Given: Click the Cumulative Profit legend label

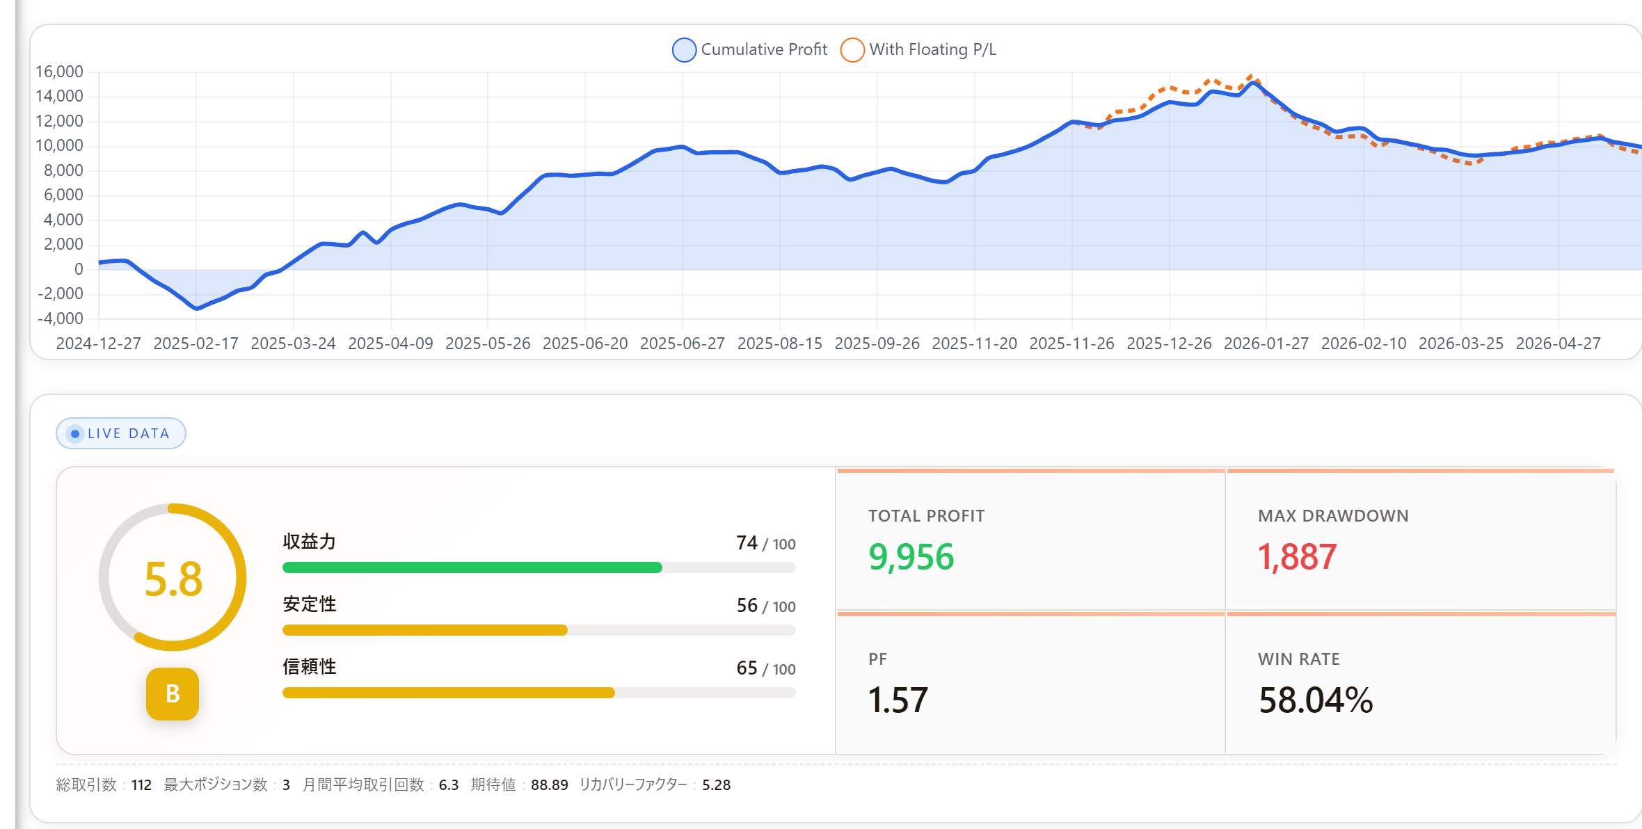Looking at the screenshot, I should coord(764,49).
